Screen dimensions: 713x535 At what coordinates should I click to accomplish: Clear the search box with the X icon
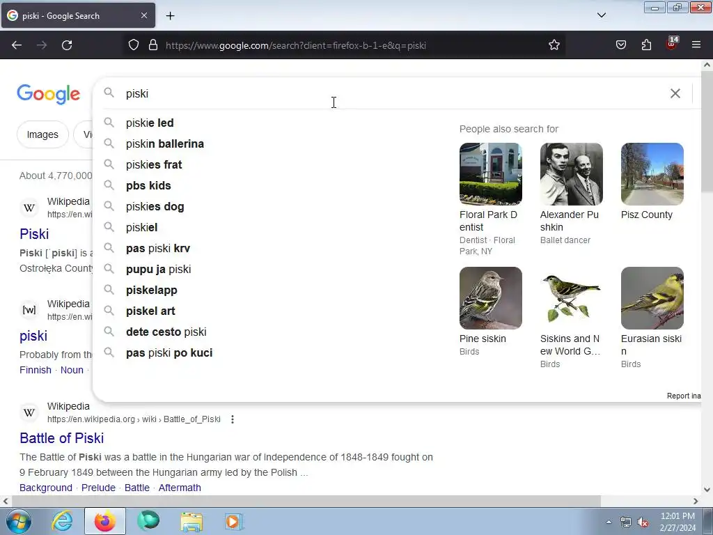click(x=675, y=93)
